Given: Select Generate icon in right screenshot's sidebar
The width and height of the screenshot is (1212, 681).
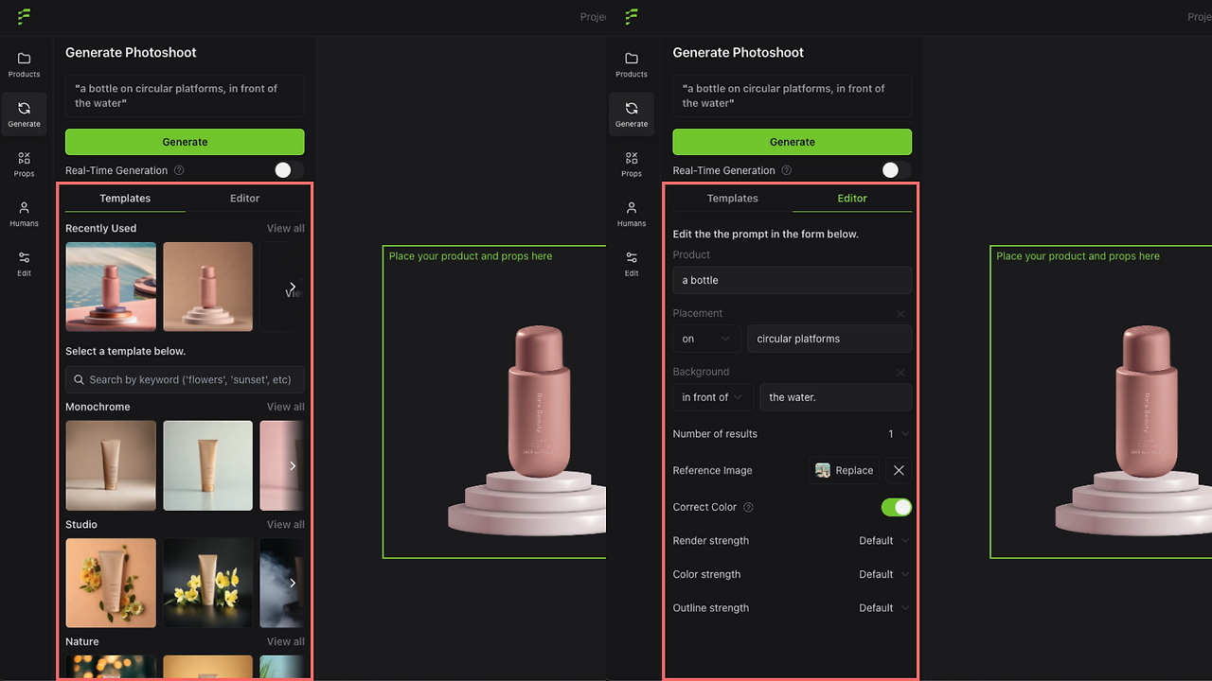Looking at the screenshot, I should click(x=632, y=114).
